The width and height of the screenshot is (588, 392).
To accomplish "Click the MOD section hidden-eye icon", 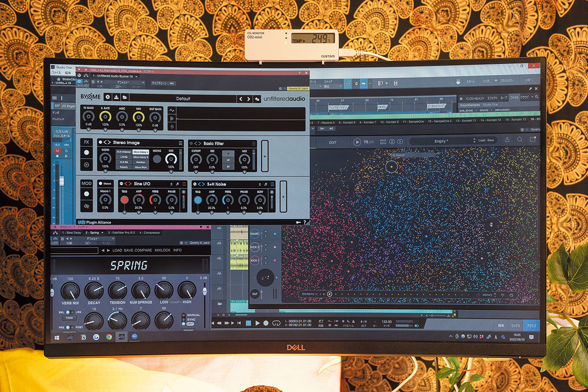I will click(x=86, y=206).
